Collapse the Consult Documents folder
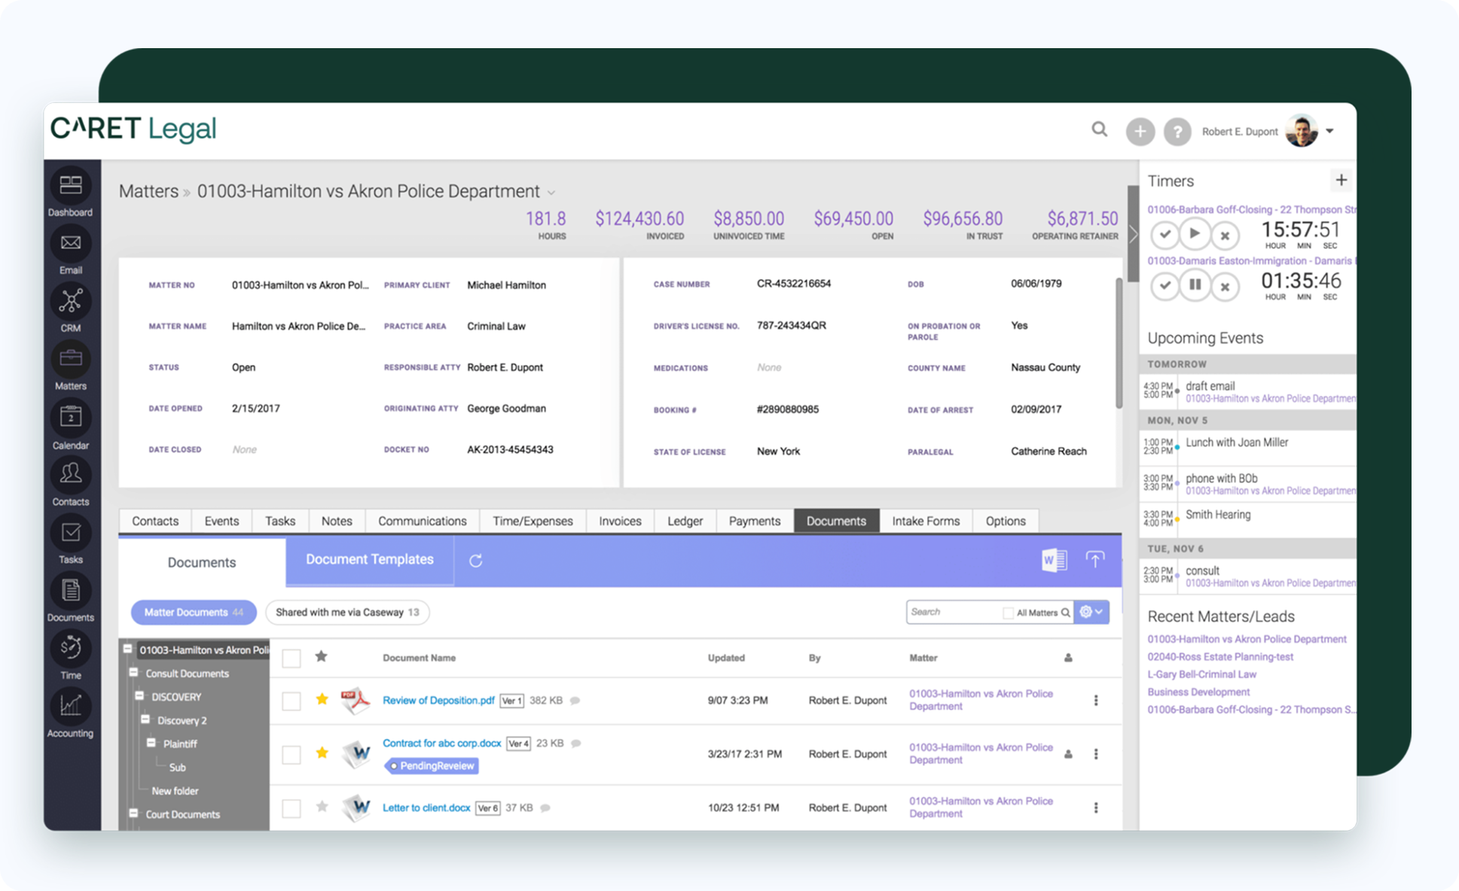1459x891 pixels. 133,672
